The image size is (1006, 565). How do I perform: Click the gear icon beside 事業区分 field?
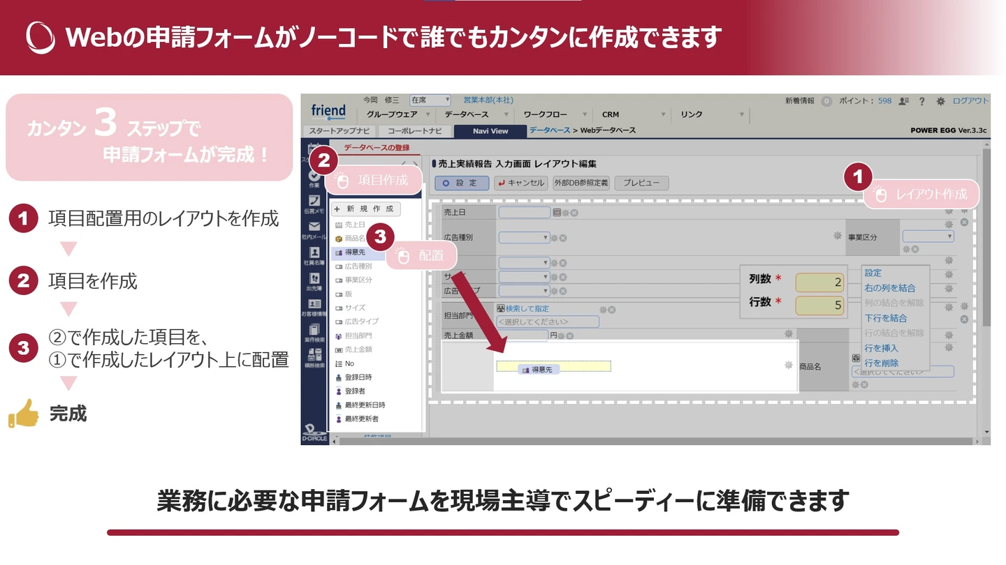coord(838,236)
